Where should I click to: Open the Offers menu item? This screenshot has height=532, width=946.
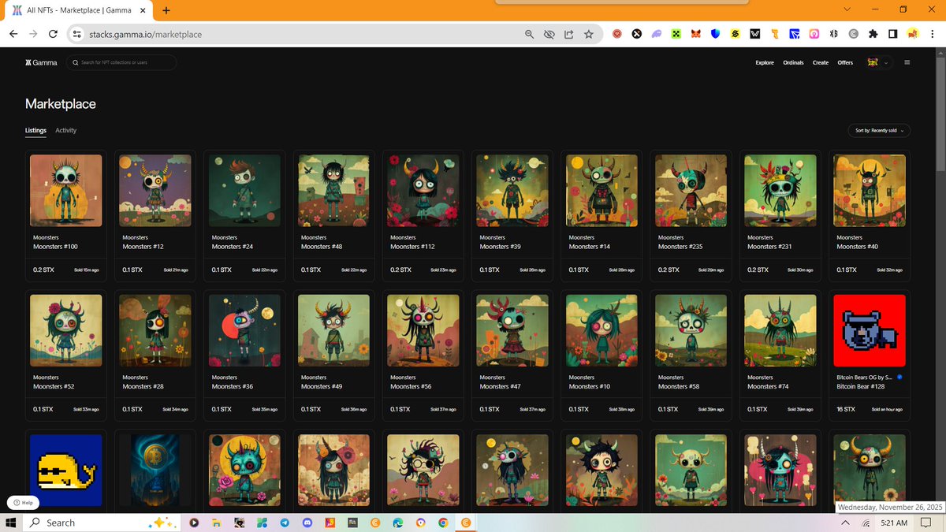(x=845, y=62)
